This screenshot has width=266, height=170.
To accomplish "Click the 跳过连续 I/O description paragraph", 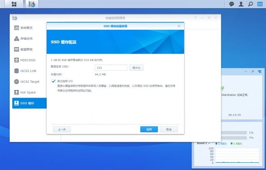I will [116, 88].
